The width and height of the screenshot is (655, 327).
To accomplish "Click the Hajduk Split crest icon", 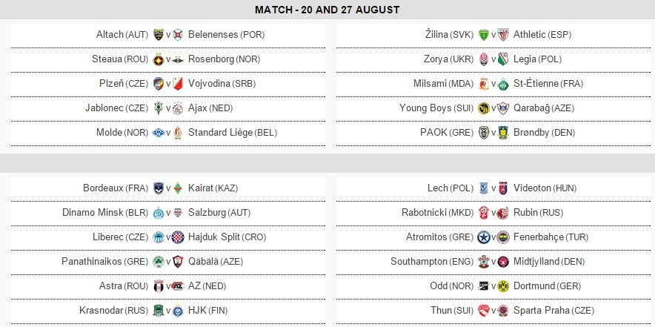I will [x=178, y=237].
